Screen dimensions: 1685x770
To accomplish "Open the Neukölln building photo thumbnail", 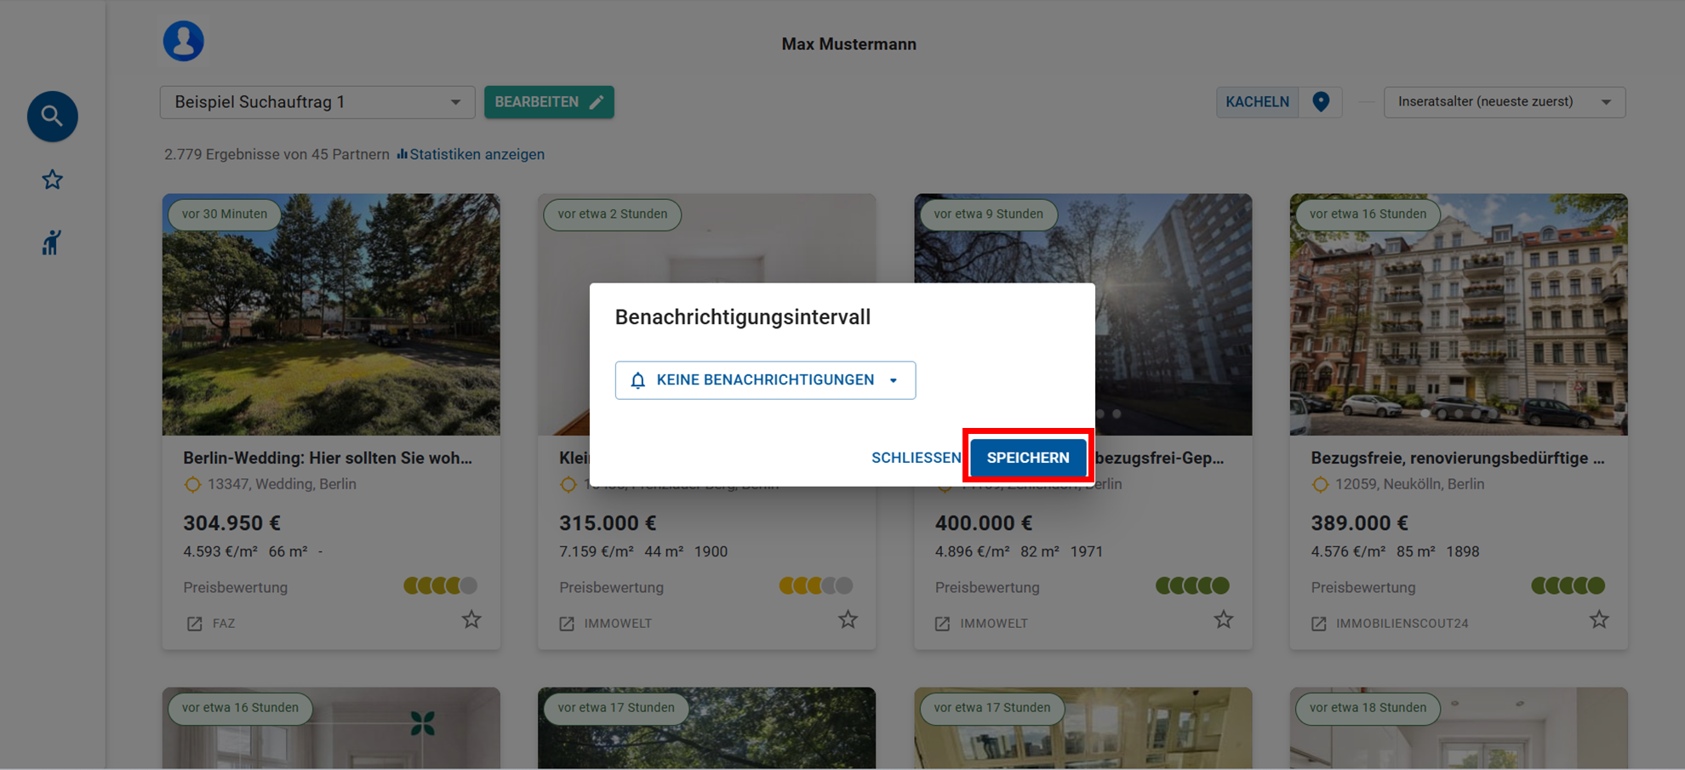I will pyautogui.click(x=1458, y=315).
